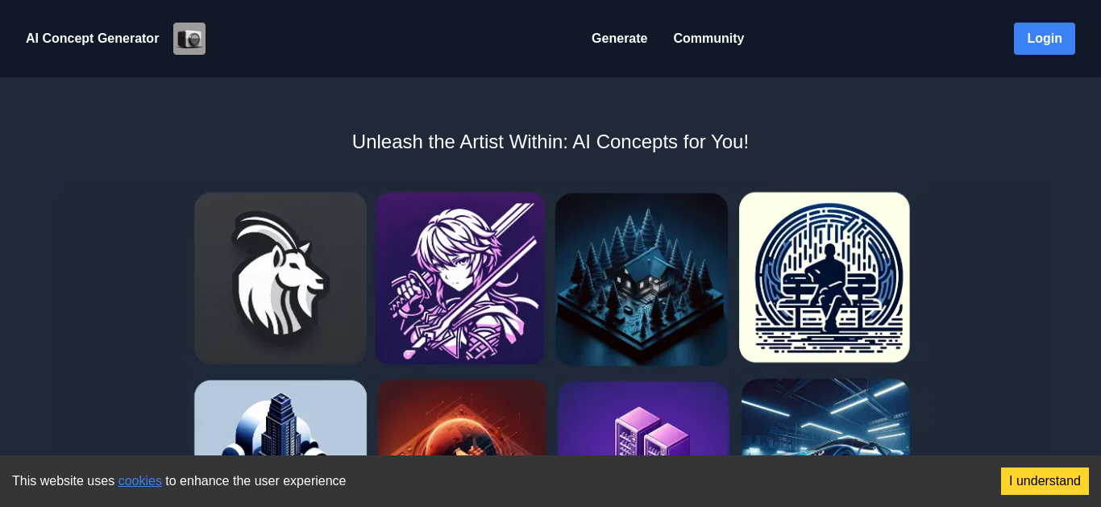1101x507 pixels.
Task: Click the camera logo icon in header
Action: point(189,39)
